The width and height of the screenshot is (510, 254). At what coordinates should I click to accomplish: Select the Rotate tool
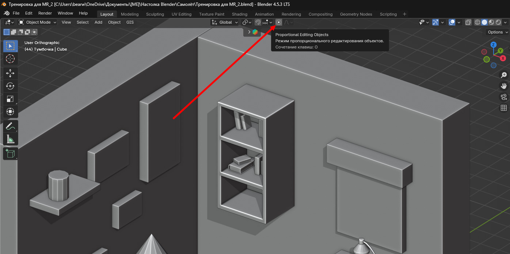pos(10,86)
